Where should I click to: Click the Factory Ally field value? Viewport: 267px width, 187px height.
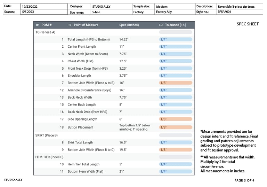pyautogui.click(x=164, y=12)
